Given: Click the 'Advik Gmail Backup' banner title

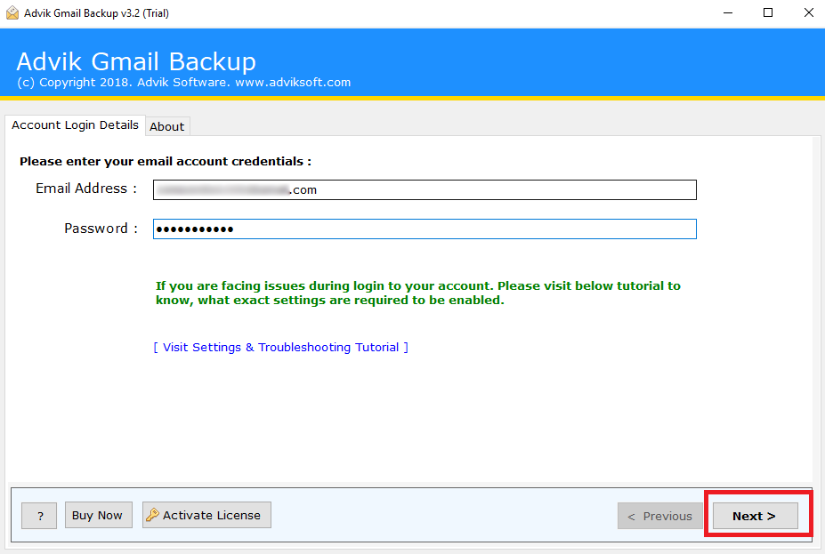Looking at the screenshot, I should pyautogui.click(x=136, y=61).
